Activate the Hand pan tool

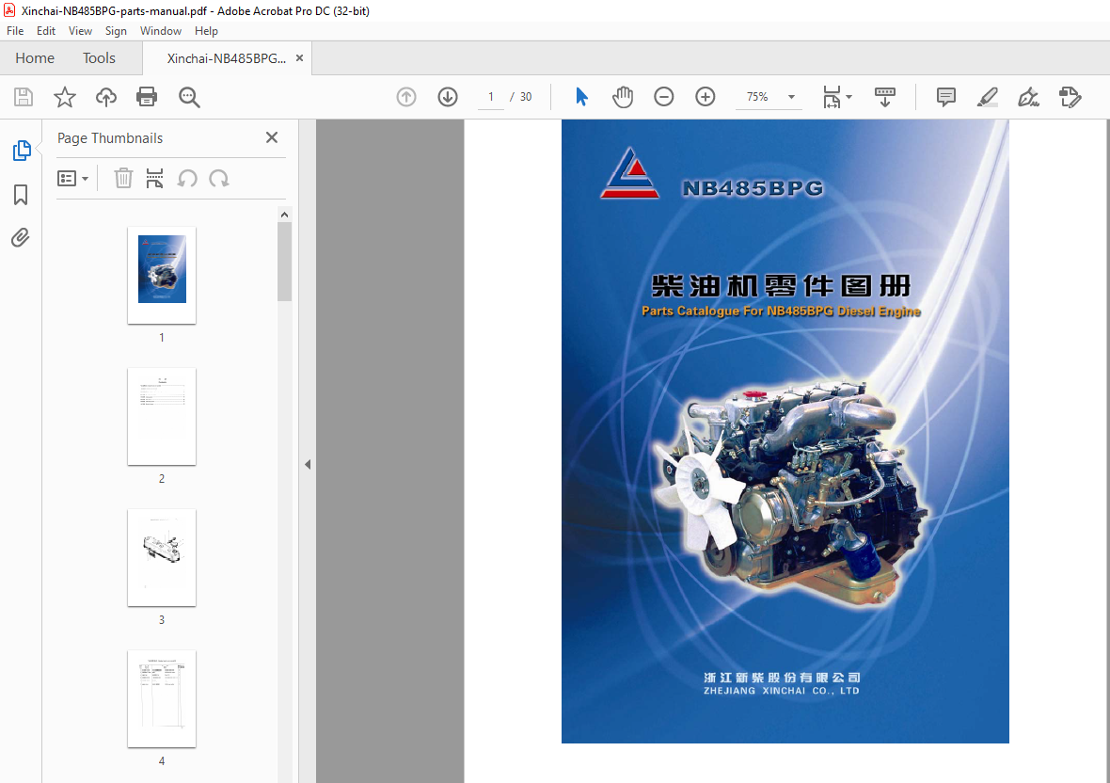coord(622,97)
